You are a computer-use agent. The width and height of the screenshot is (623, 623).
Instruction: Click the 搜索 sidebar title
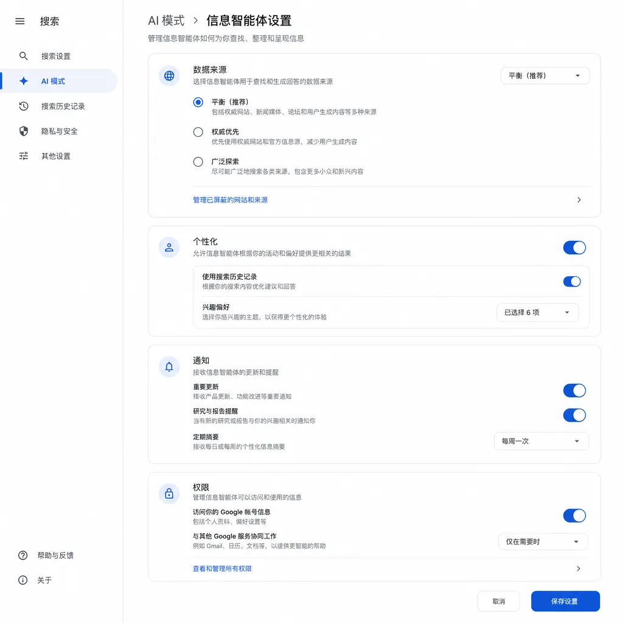tap(49, 21)
